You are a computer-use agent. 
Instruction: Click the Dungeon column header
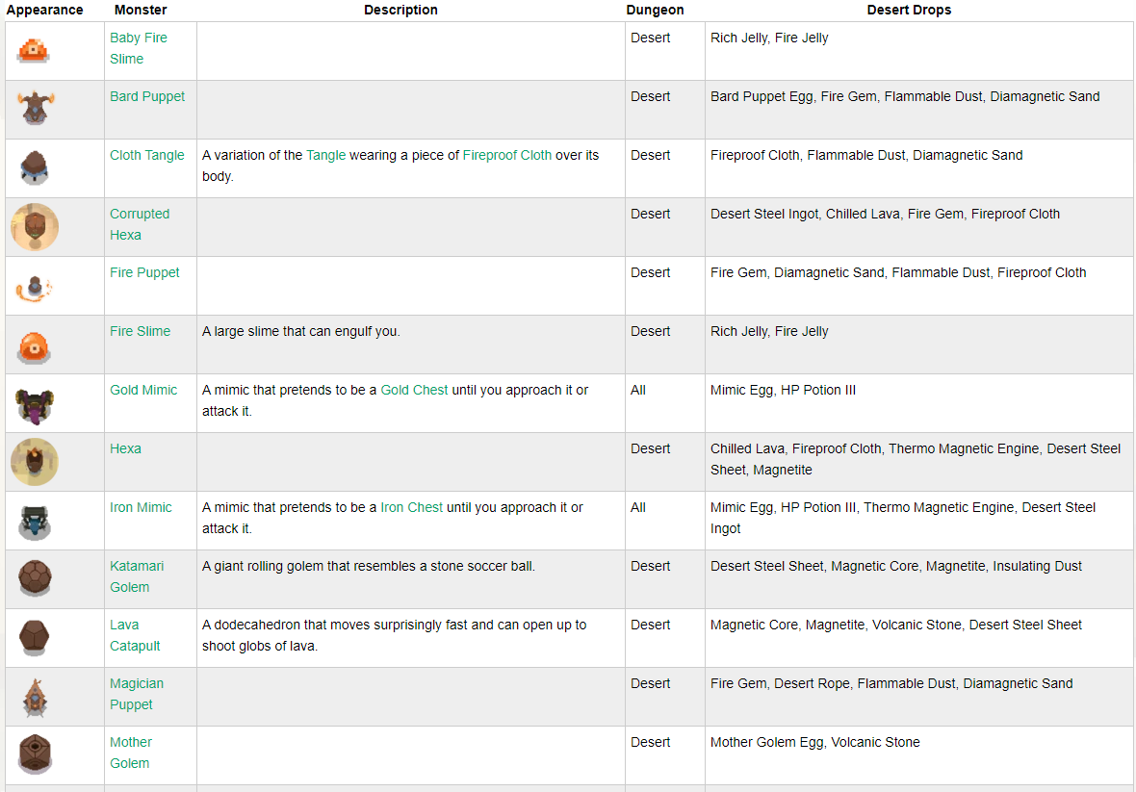tap(655, 10)
